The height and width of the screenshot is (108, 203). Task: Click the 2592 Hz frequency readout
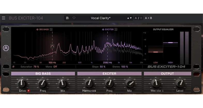(108, 63)
